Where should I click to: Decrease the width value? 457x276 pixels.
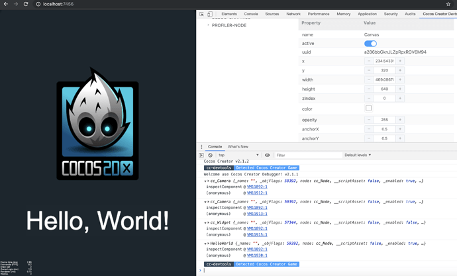[369, 80]
